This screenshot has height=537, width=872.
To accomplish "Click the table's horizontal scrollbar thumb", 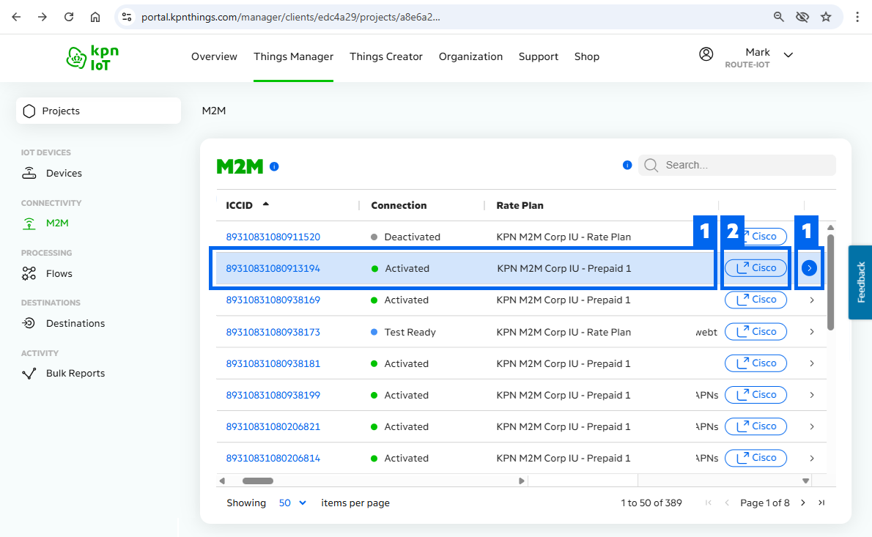I will [x=258, y=481].
